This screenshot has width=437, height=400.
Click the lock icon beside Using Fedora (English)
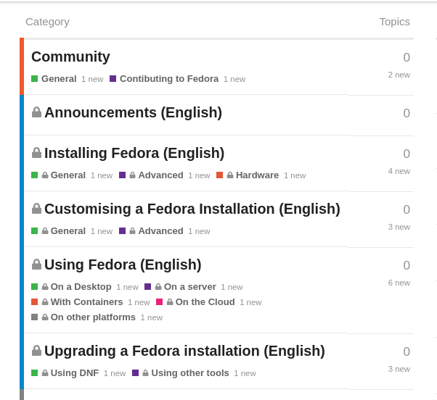(36, 264)
